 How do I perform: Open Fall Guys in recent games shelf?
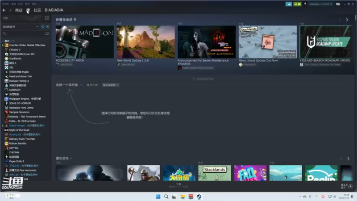click(250, 173)
